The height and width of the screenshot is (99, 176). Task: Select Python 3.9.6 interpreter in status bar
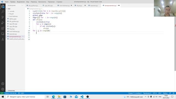[10, 93]
